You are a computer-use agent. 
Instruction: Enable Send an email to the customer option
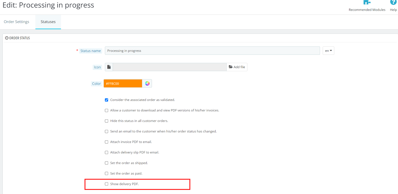106,131
